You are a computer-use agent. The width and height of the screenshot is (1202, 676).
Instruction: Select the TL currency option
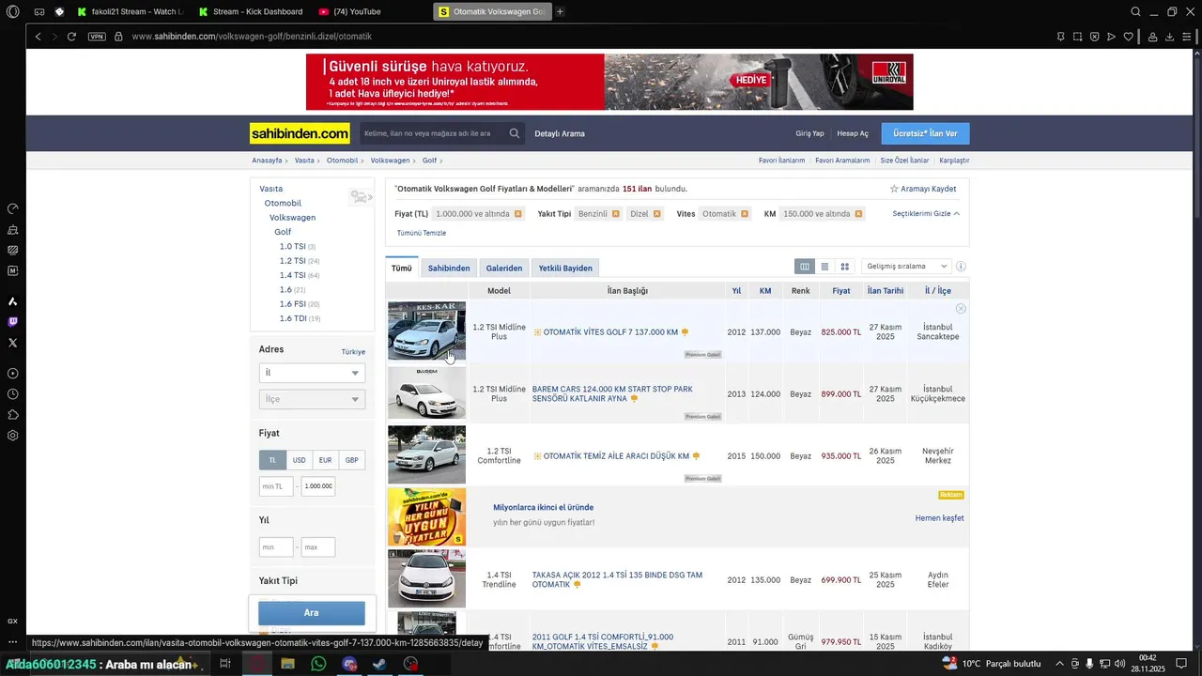(272, 460)
